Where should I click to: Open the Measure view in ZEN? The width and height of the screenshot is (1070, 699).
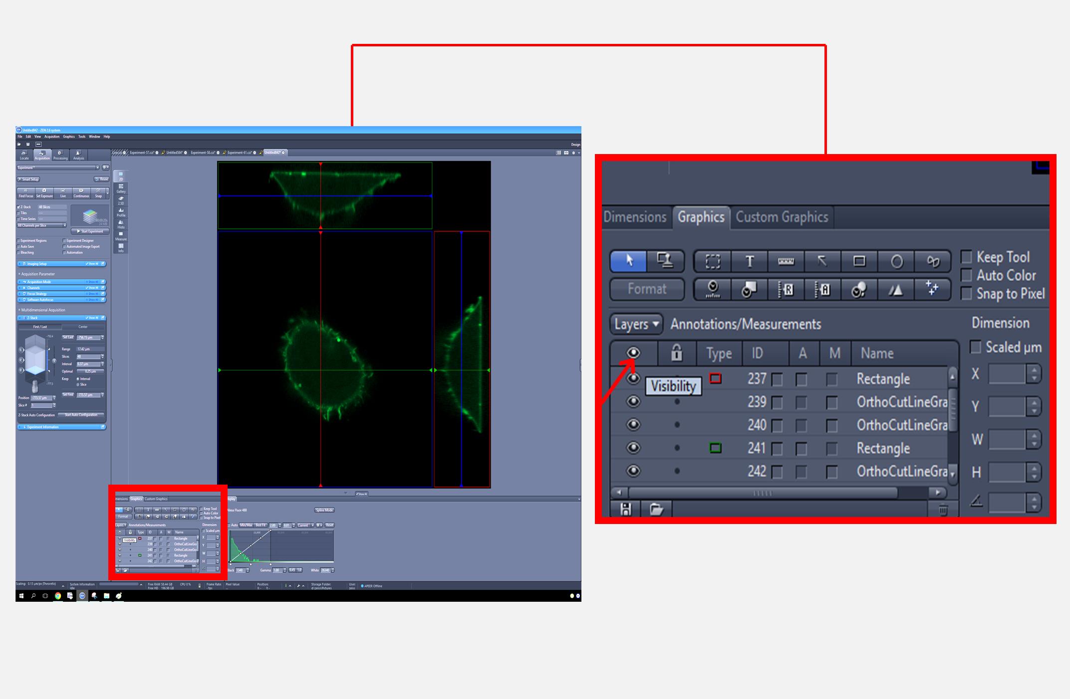pyautogui.click(x=121, y=236)
